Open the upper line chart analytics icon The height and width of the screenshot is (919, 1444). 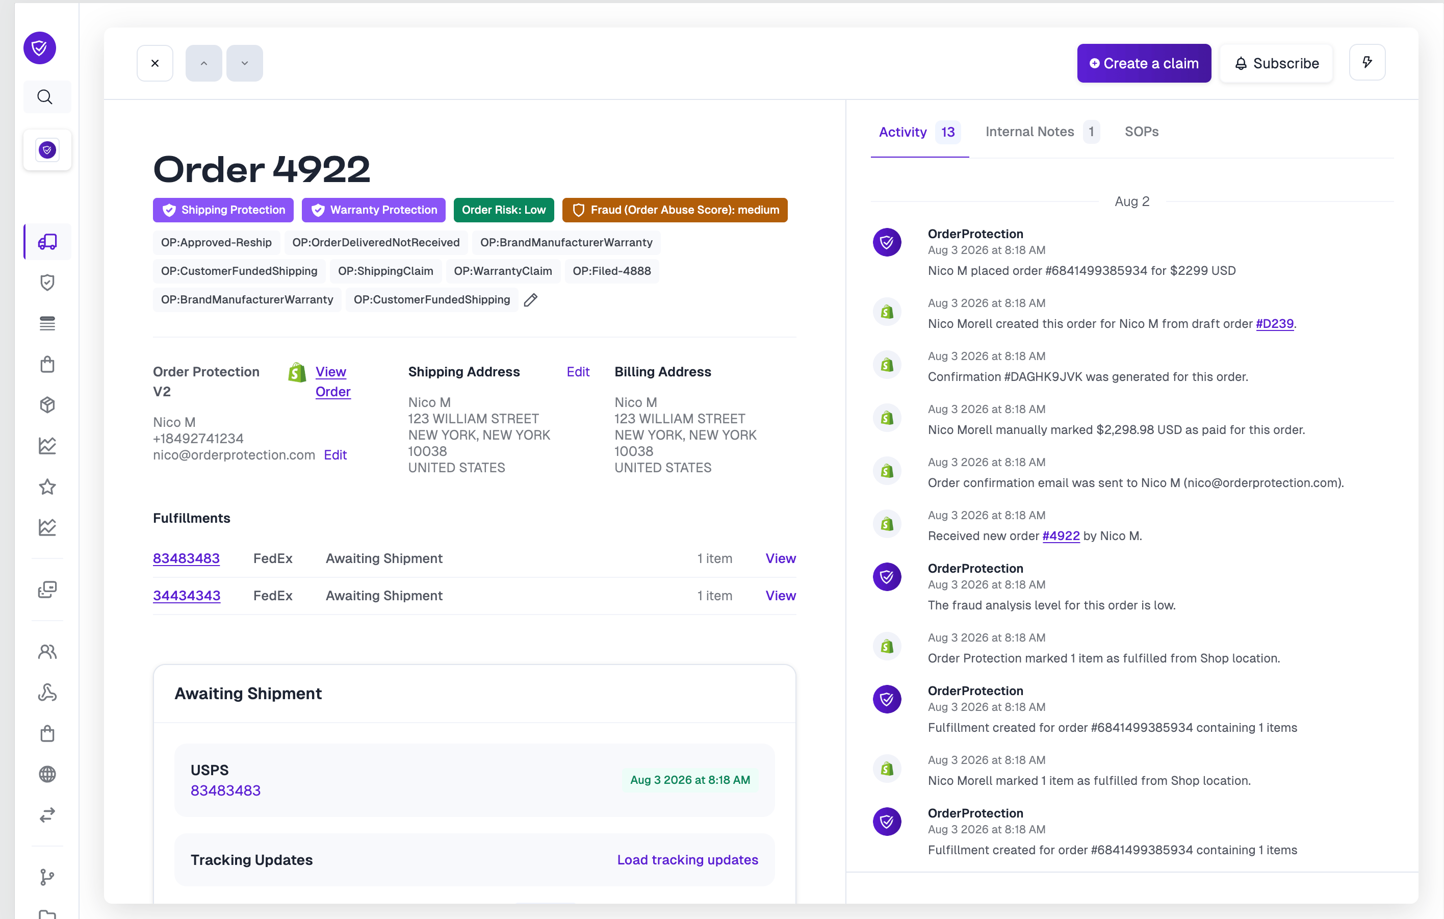pos(47,446)
